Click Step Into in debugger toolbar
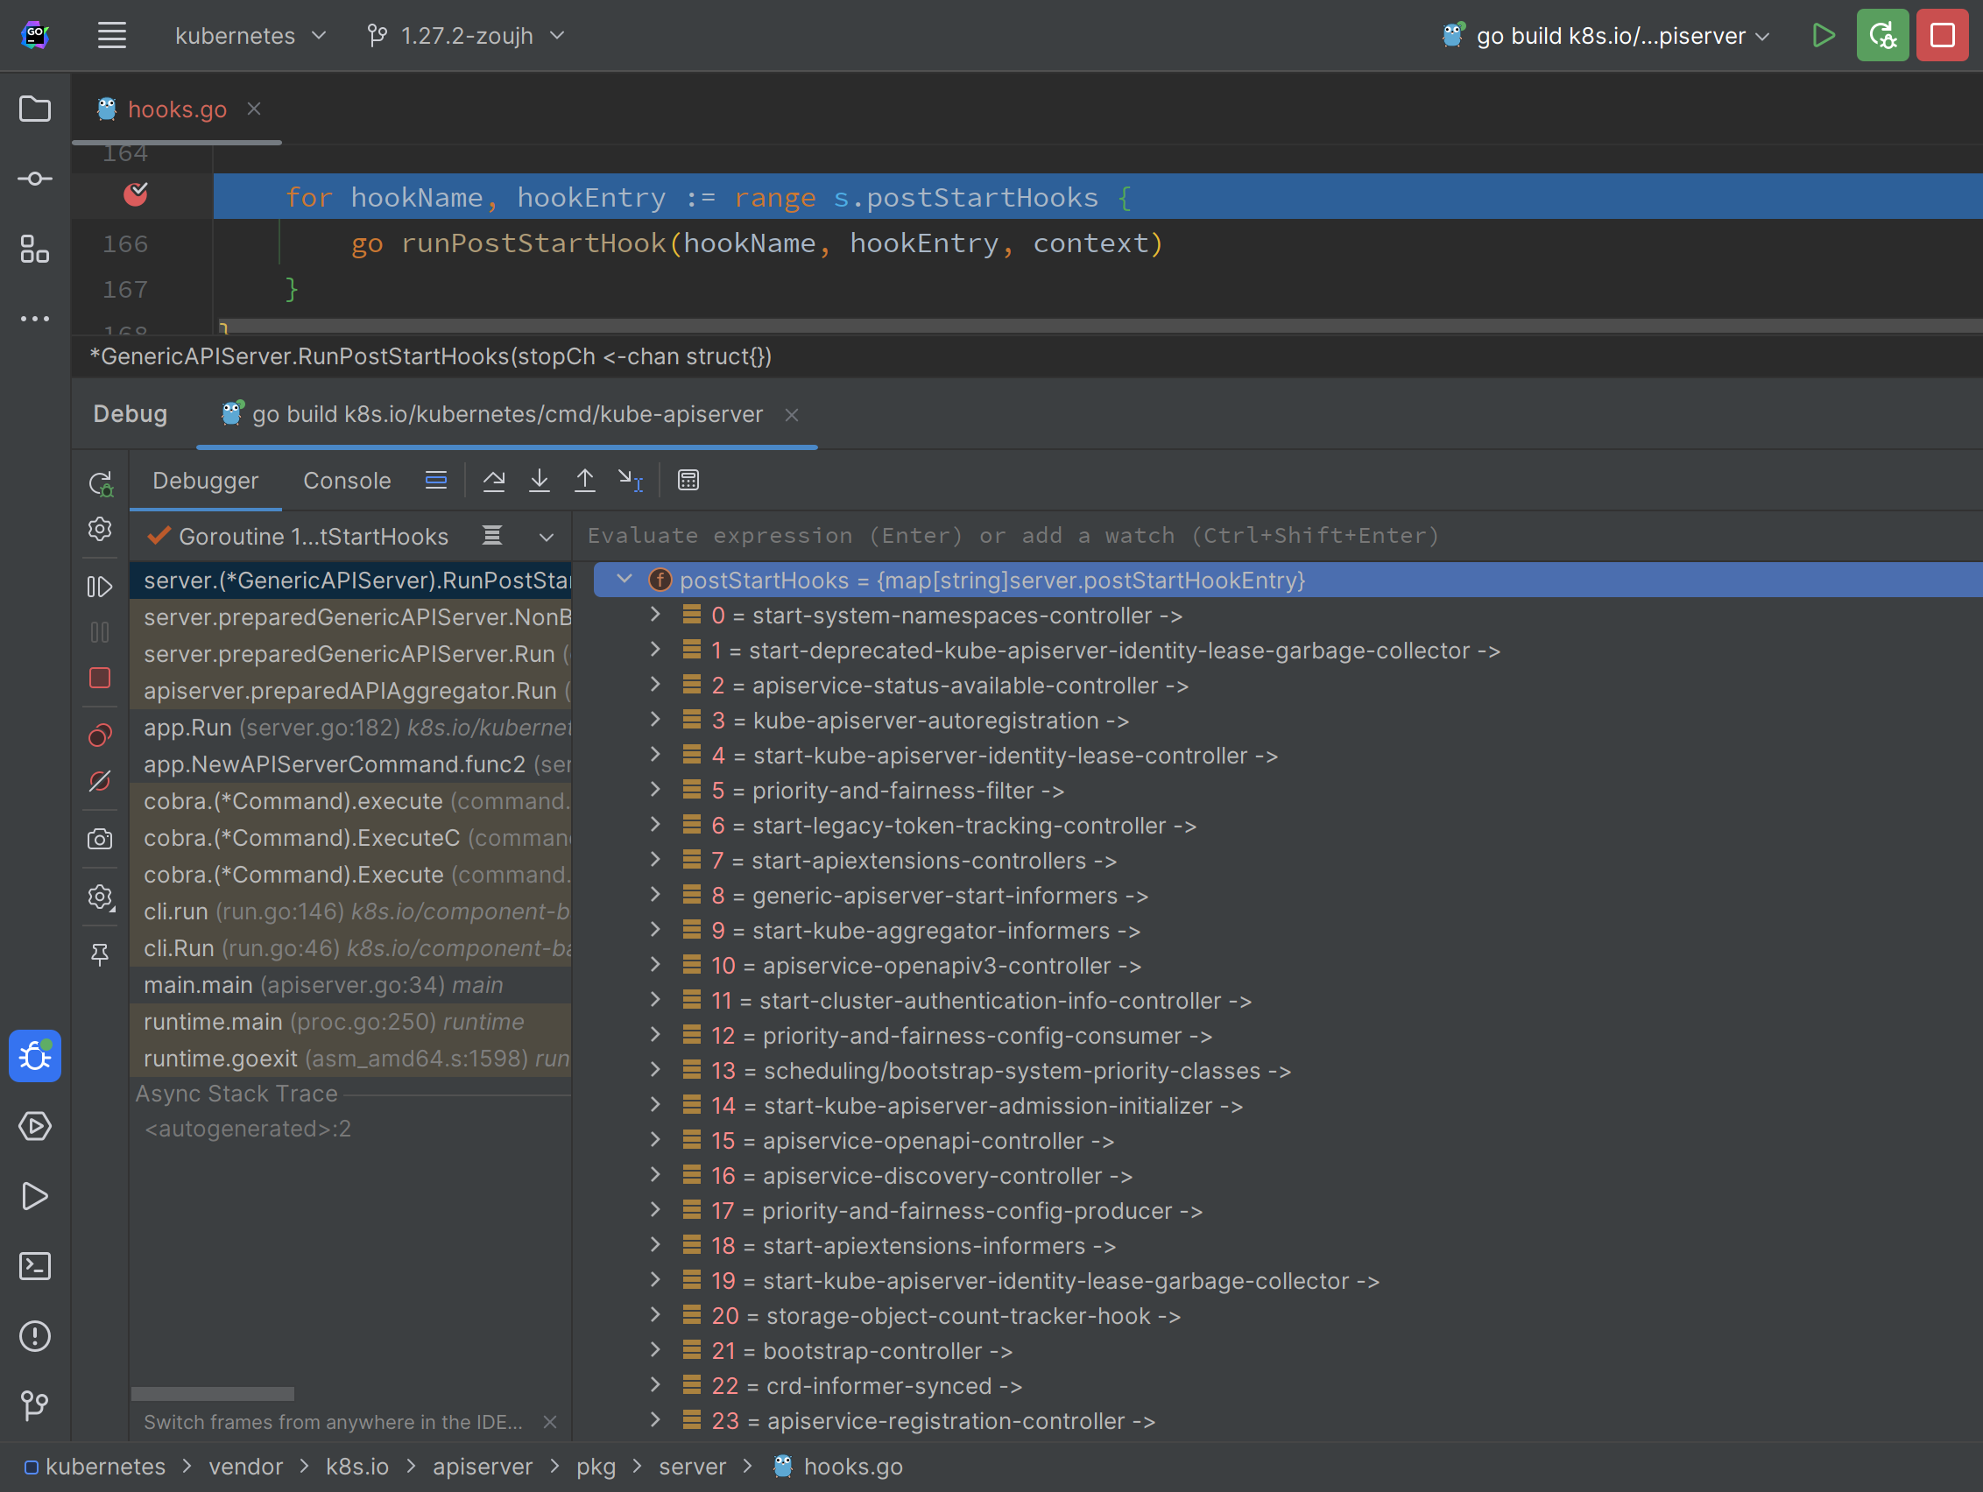This screenshot has width=1983, height=1492. point(539,481)
